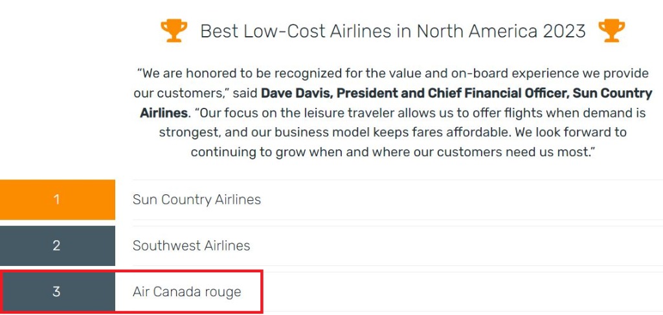Select the Air Canada rouge list entry
Screen dimensions: 663x315
[x=186, y=292]
